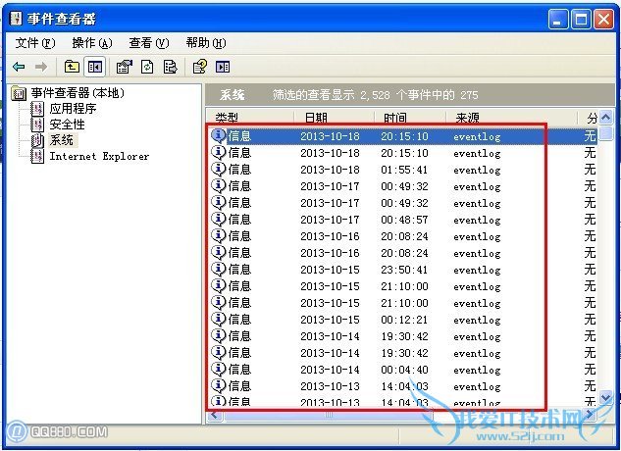Open the 操作(A) menu
The image size is (621, 451).
(x=92, y=43)
